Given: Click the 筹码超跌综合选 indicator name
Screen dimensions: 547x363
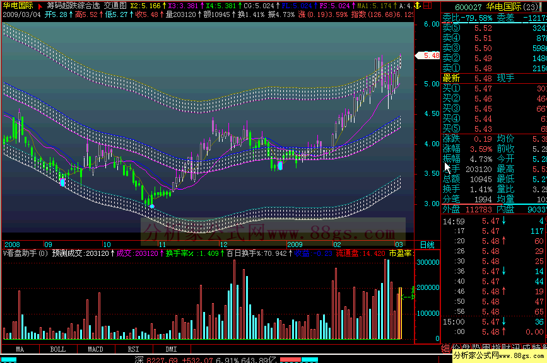Looking at the screenshot, I should tap(73, 6).
